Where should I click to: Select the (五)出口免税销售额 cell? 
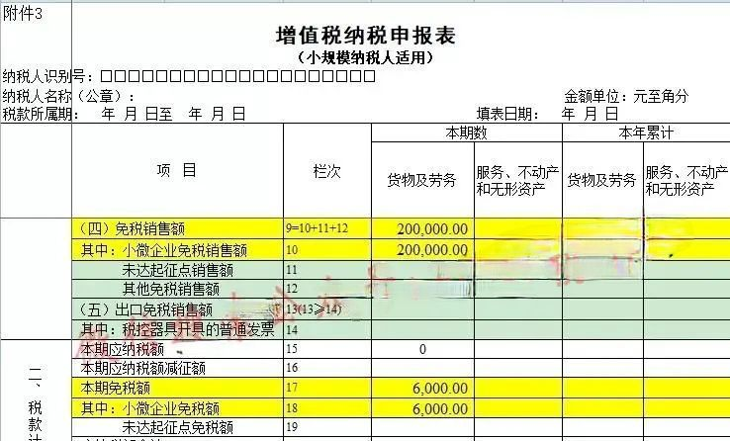pos(145,309)
